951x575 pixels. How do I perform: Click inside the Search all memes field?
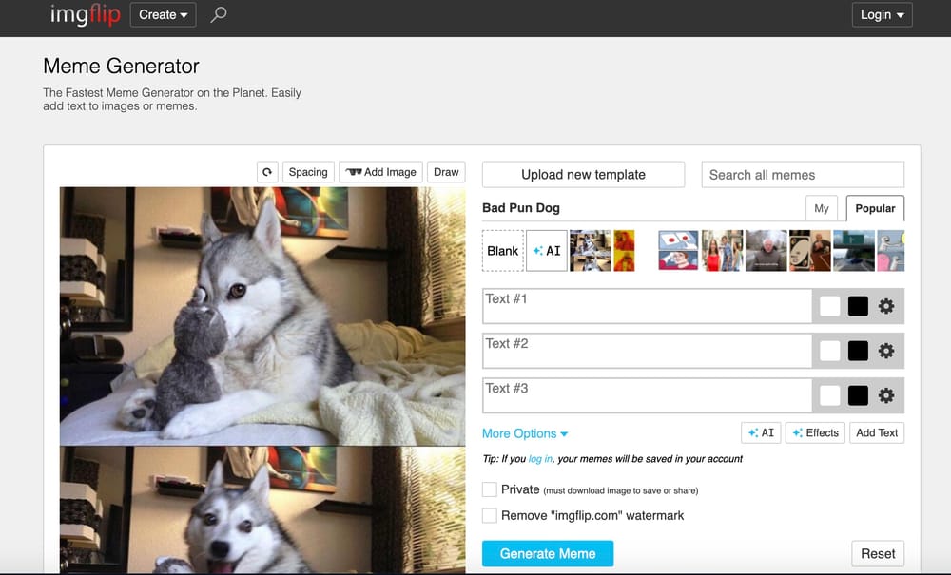[802, 174]
